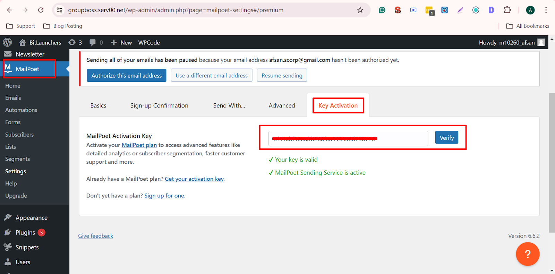Click the New plus item in admin bar
Viewport: 555px width, 274px height.
click(121, 42)
